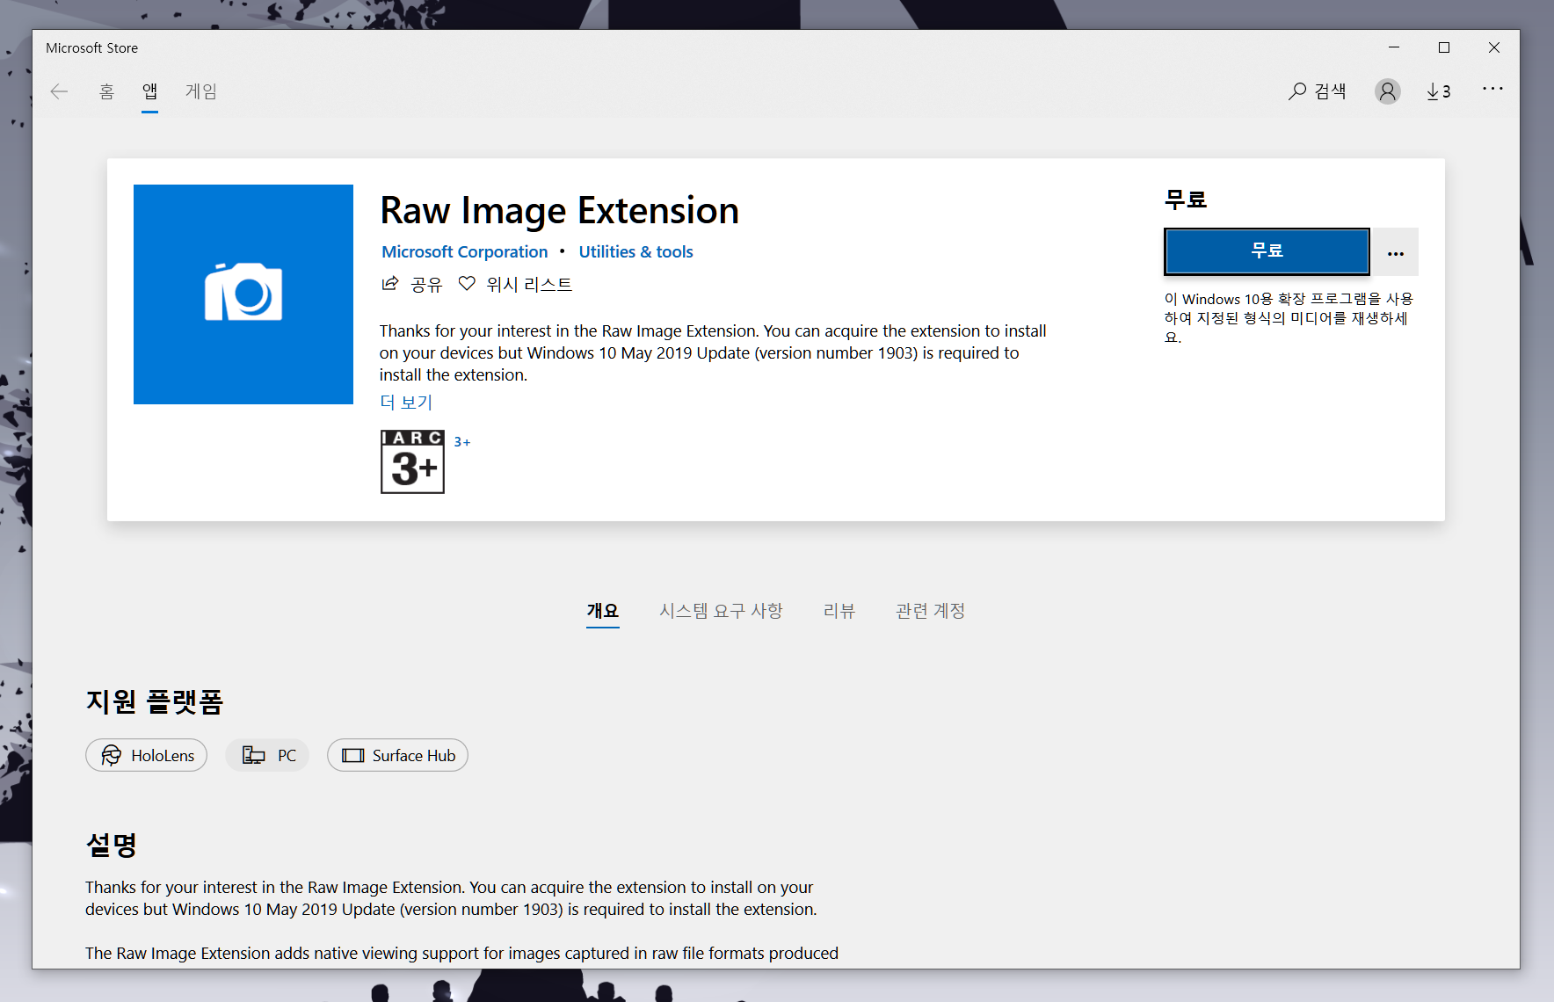The height and width of the screenshot is (1002, 1554).
Task: Click the IARC 3+ rating badge
Action: 412,461
